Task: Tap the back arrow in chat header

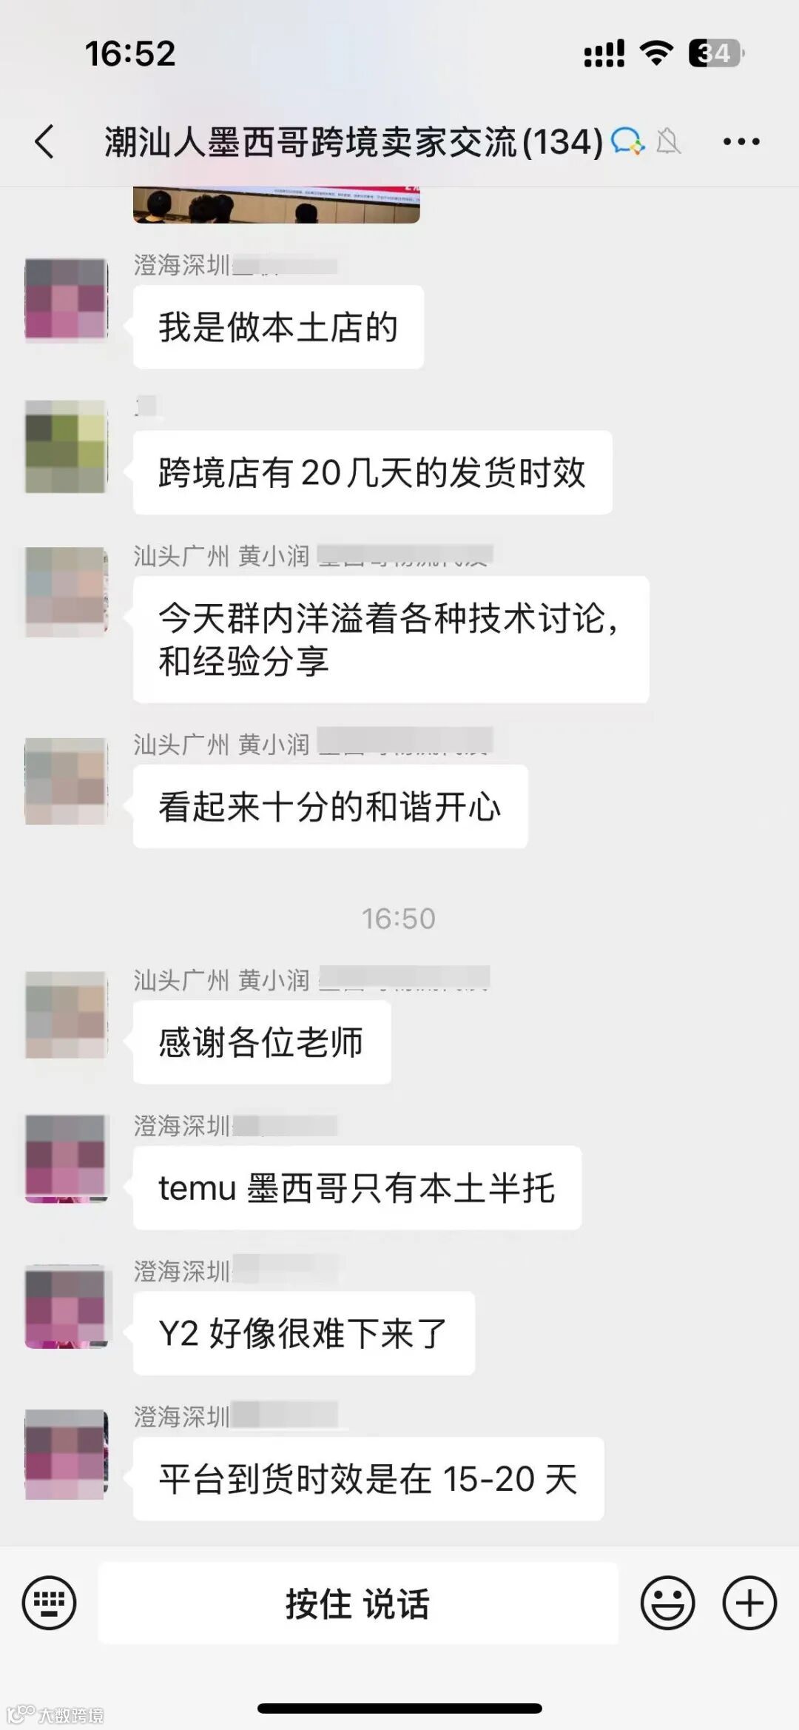Action: (44, 141)
